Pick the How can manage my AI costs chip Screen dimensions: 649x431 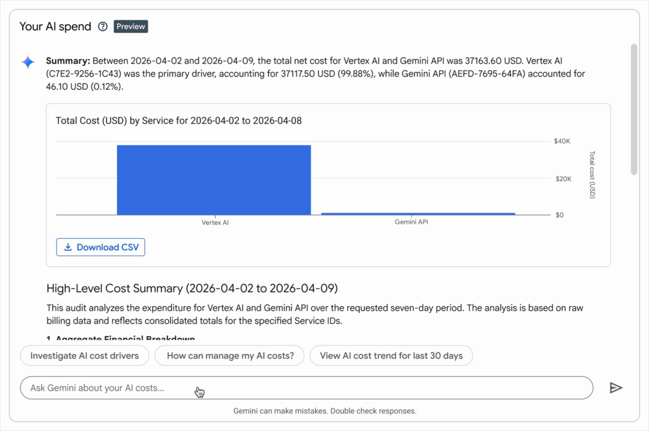point(230,356)
